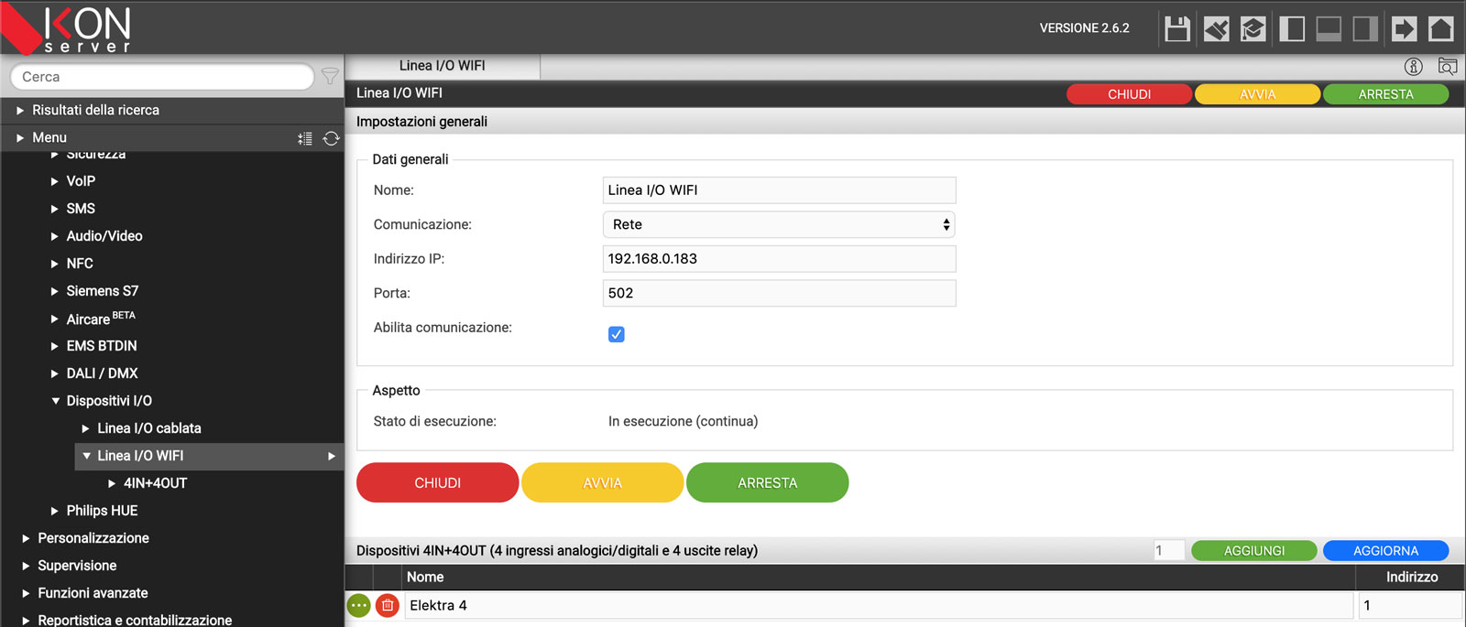Open the info circle icon

click(x=1414, y=66)
